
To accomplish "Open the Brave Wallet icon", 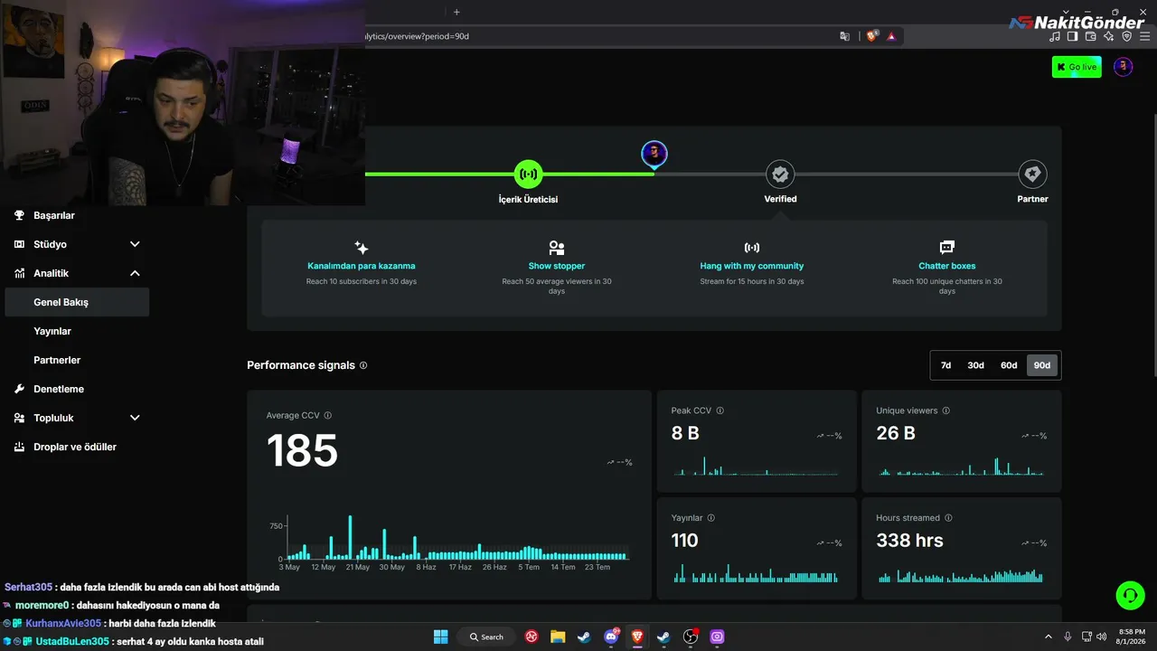I will click(1090, 37).
